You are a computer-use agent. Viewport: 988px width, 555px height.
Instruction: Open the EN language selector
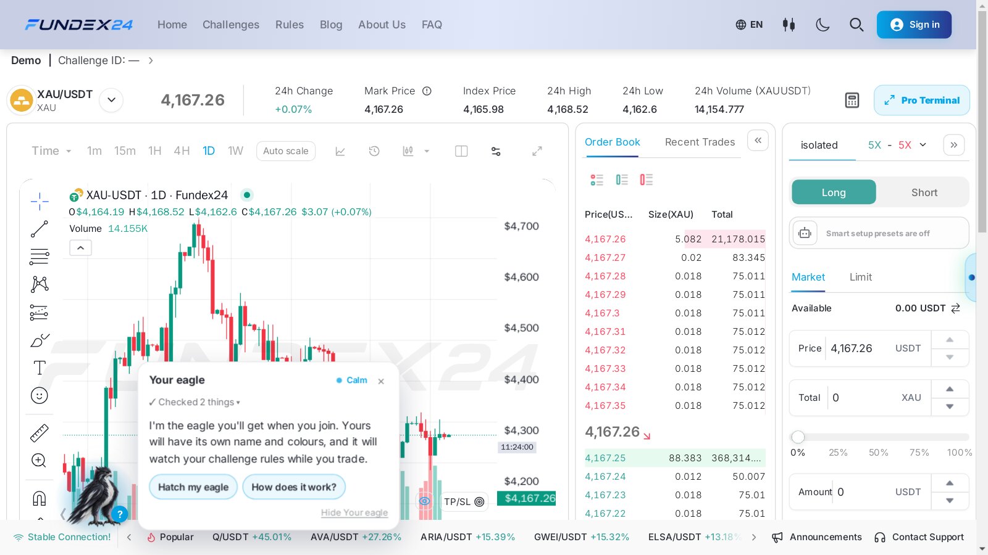coord(749,25)
